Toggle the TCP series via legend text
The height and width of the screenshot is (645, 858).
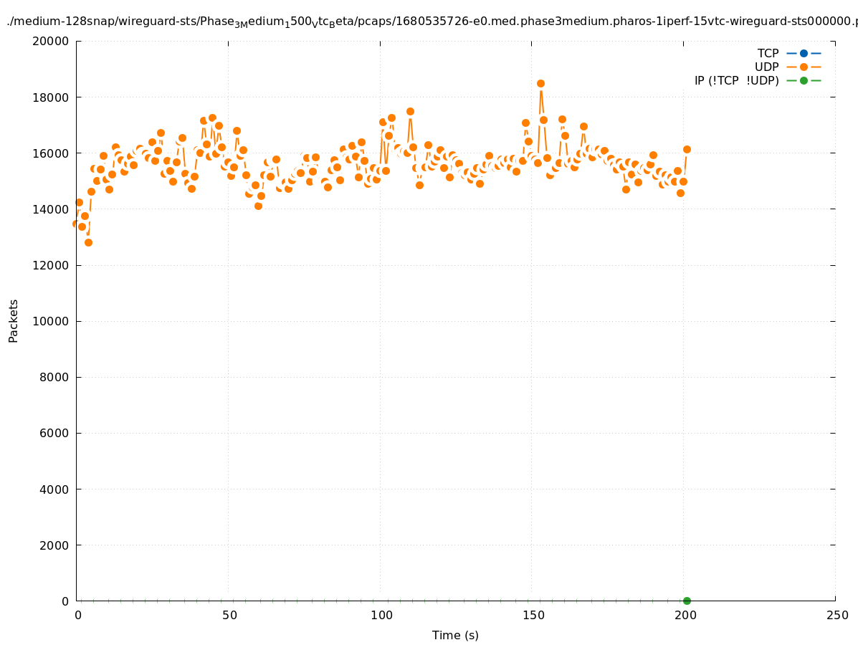click(x=768, y=53)
